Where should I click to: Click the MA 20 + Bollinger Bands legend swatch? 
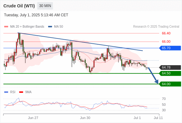(6, 27)
